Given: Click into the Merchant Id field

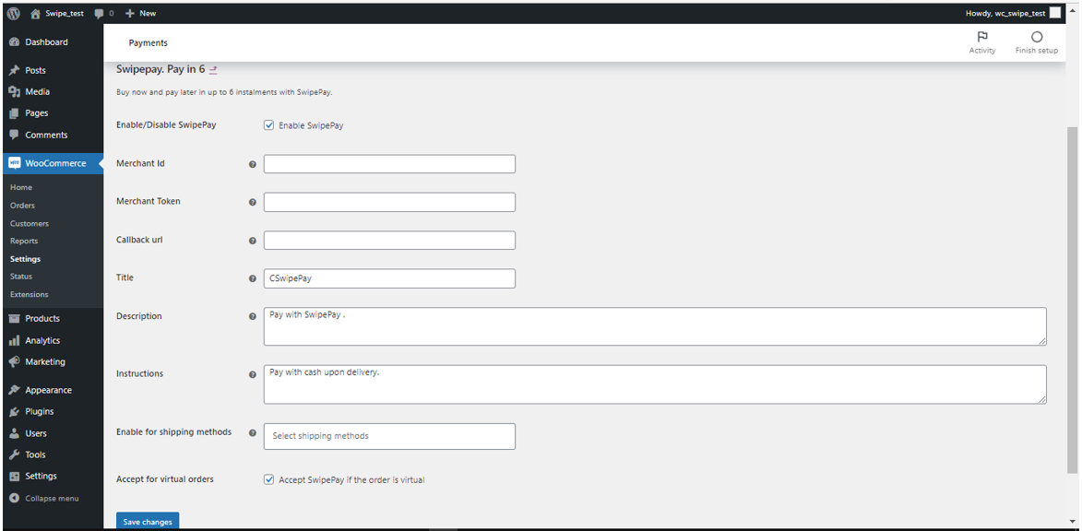Looking at the screenshot, I should (389, 164).
